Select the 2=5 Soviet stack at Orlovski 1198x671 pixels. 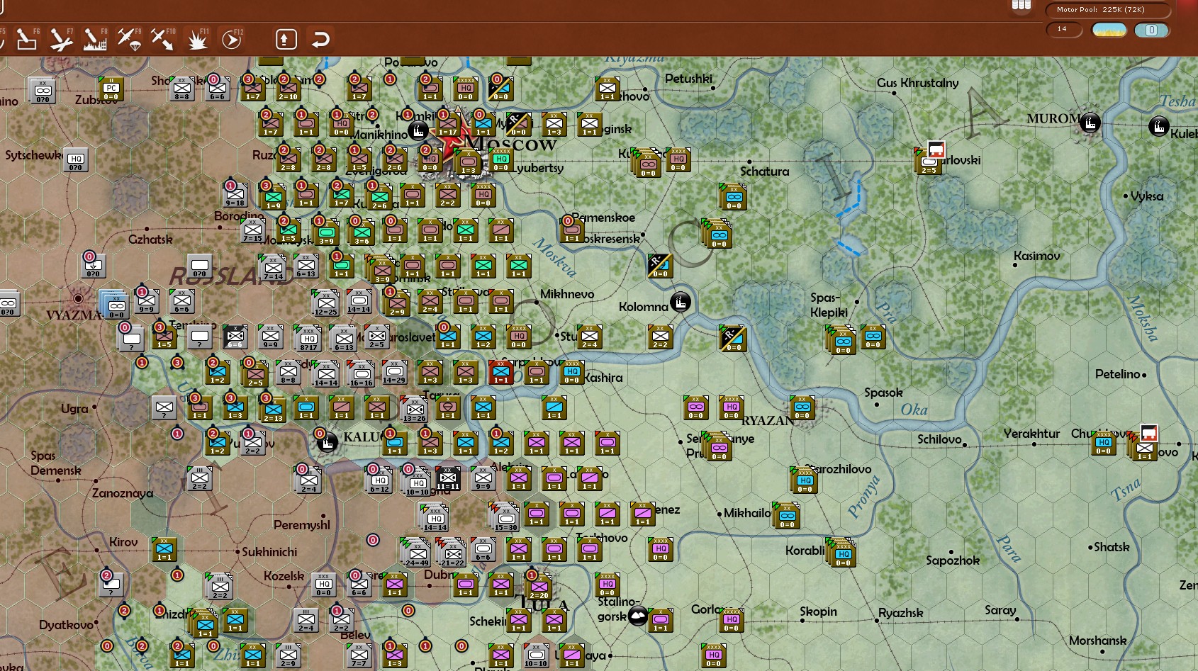tap(928, 162)
